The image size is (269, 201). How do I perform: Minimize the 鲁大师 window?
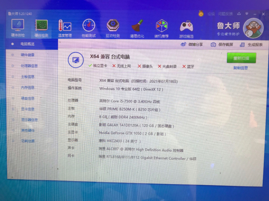[x=255, y=14]
